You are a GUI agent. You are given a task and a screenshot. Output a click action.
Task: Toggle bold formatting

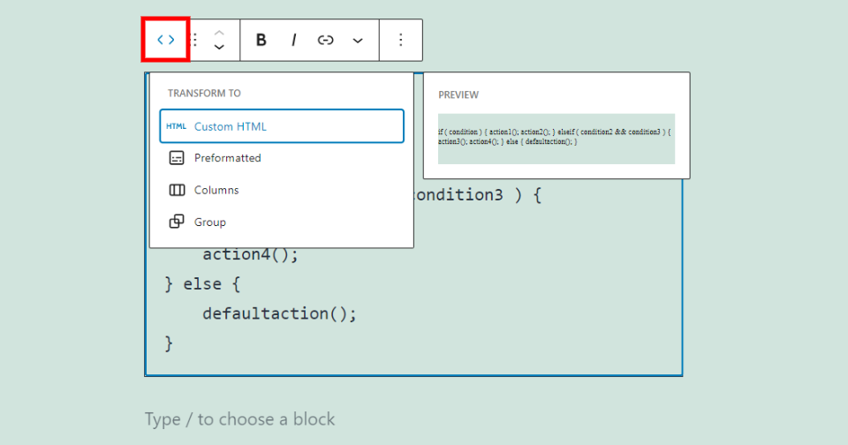pos(261,40)
